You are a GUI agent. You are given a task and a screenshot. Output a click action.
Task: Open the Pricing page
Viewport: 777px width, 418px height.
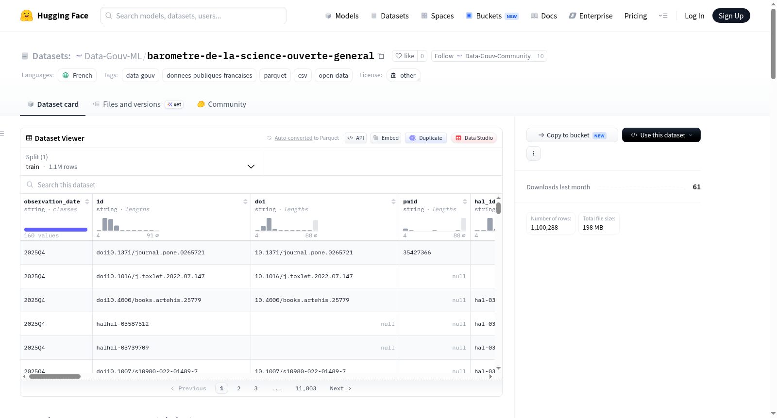coord(636,16)
